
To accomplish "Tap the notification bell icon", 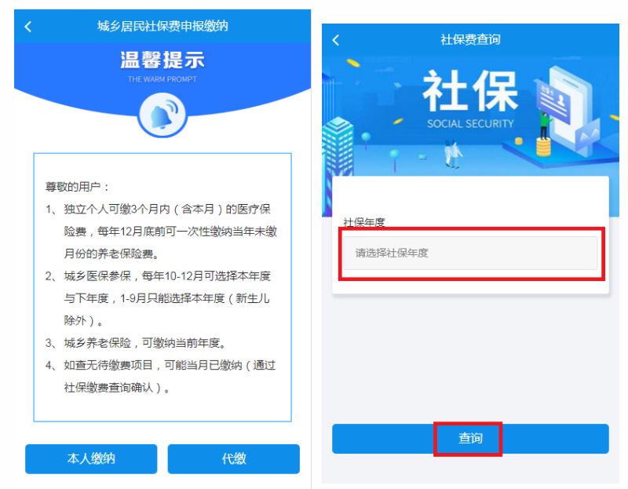I will [162, 115].
